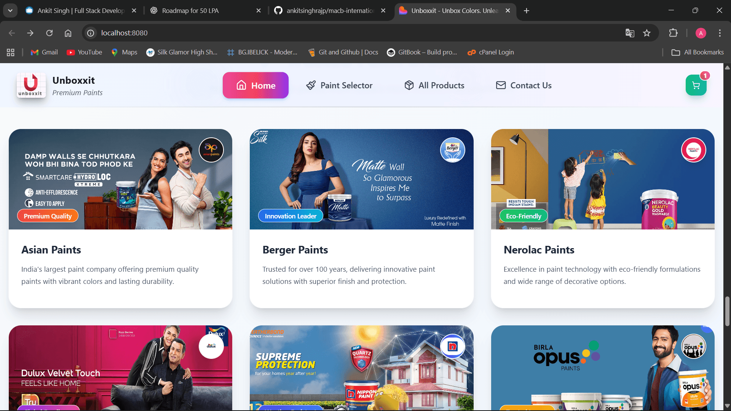Click the translate page icon
The height and width of the screenshot is (411, 731).
tap(630, 33)
